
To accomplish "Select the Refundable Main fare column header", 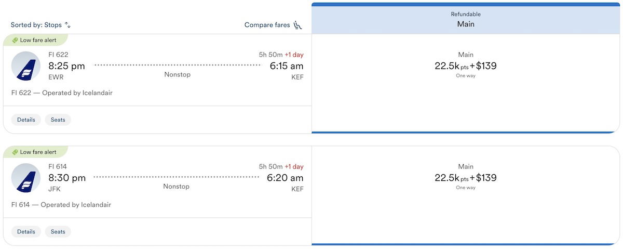I will coord(465,20).
